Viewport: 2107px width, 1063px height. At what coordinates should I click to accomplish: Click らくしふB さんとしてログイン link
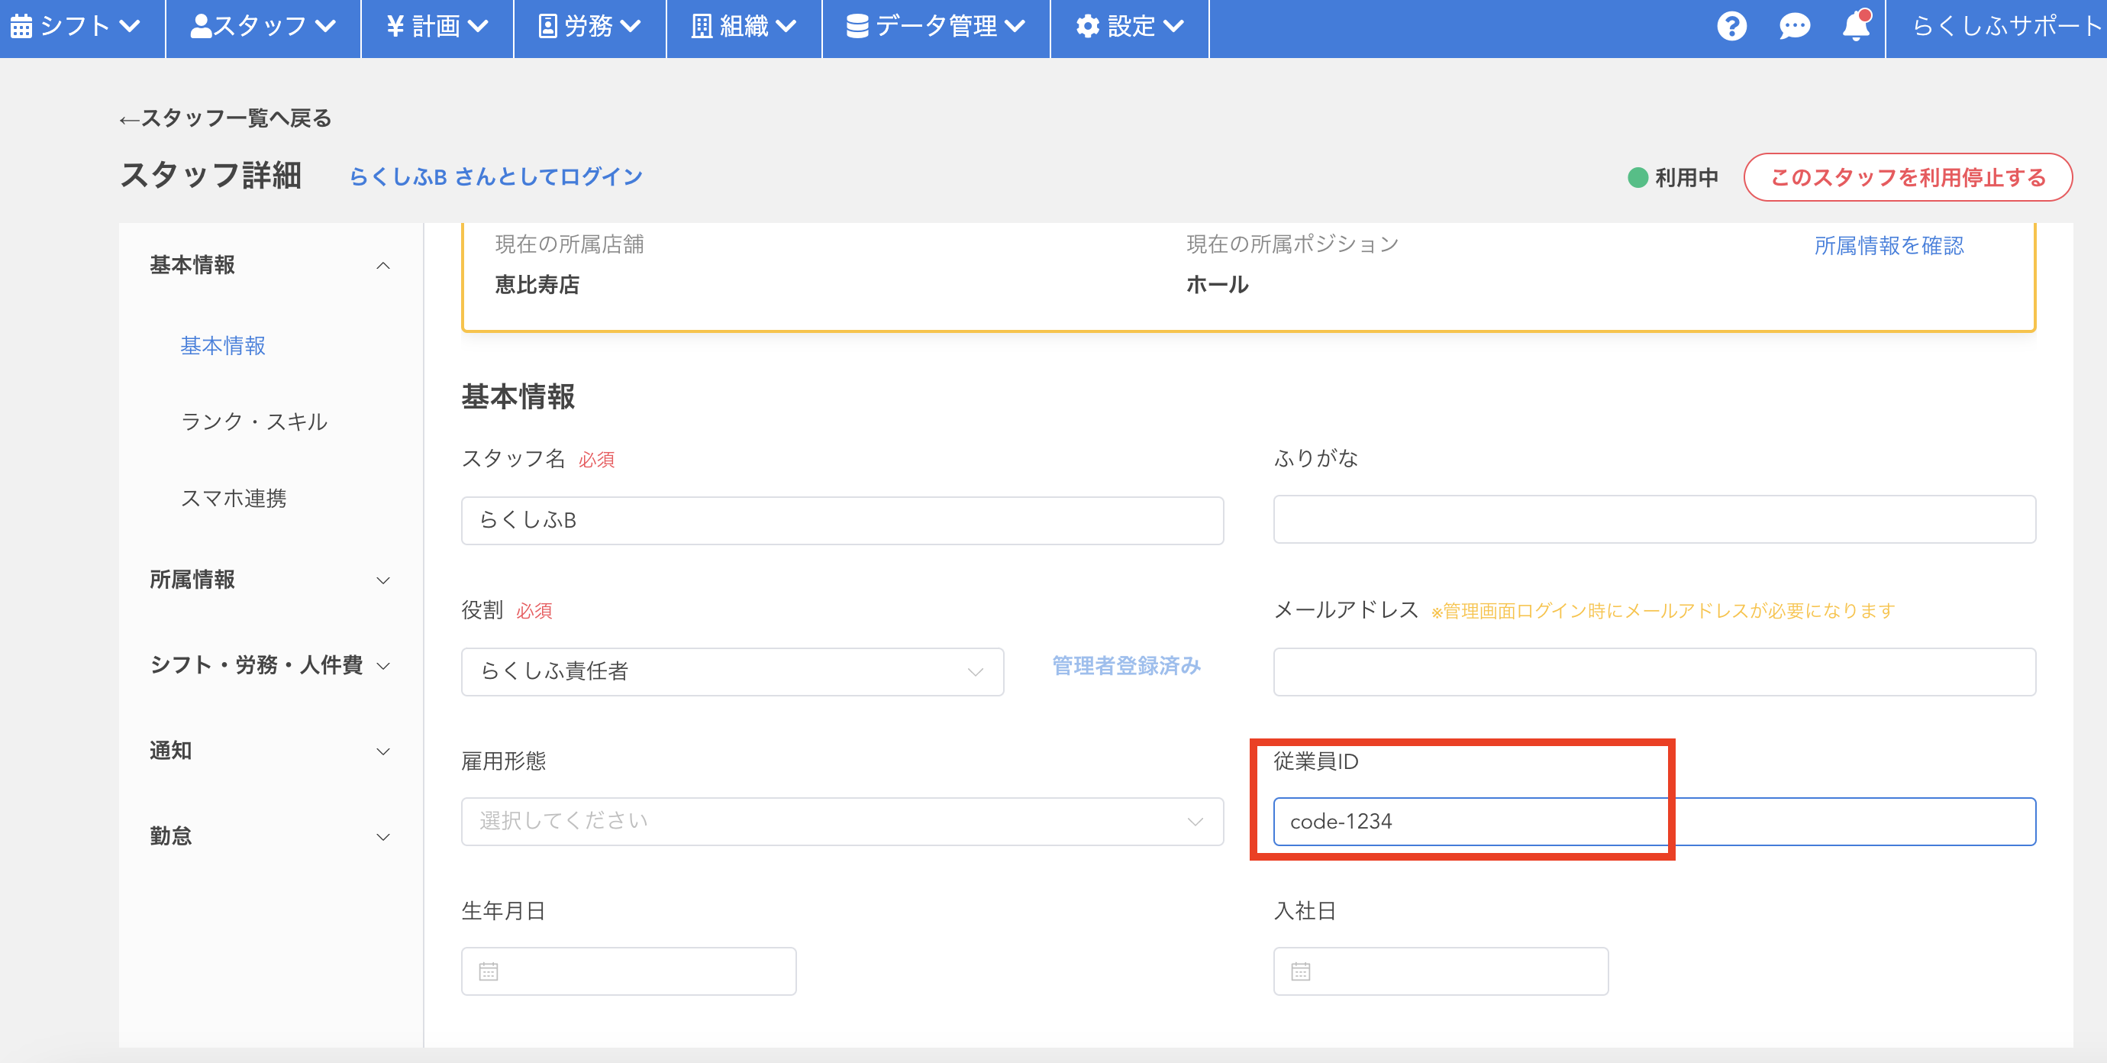[x=495, y=176]
